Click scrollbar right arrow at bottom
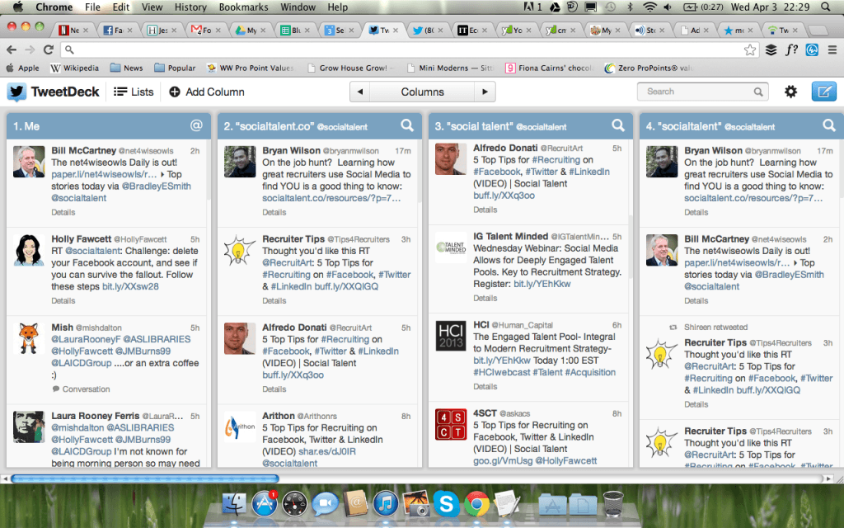 [829, 478]
